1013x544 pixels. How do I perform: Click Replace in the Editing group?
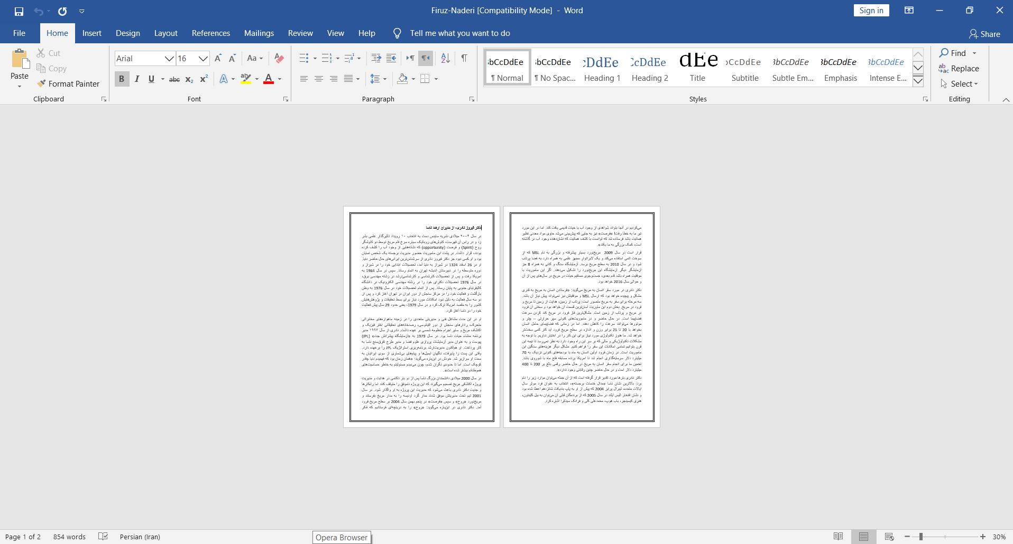click(959, 68)
